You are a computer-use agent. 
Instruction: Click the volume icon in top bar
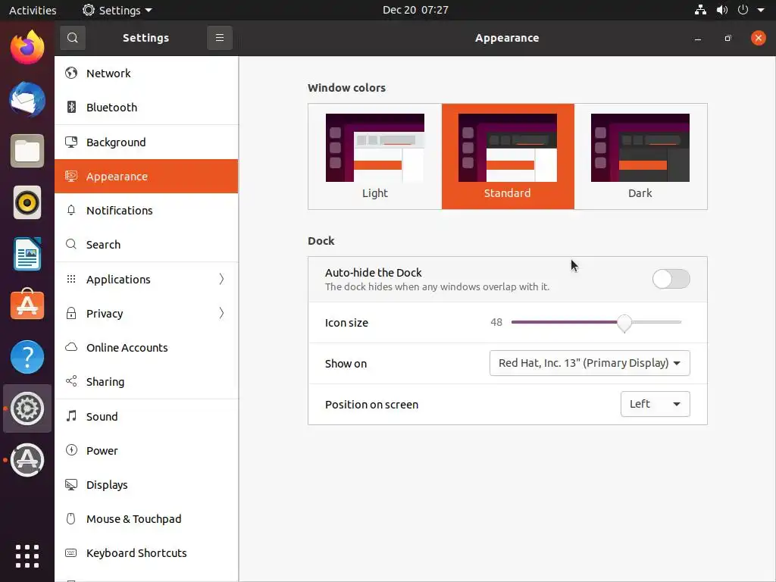(722, 10)
